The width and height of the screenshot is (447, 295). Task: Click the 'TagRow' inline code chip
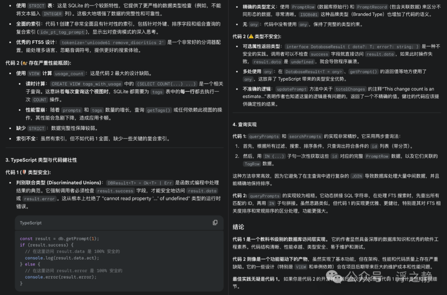[252, 164]
